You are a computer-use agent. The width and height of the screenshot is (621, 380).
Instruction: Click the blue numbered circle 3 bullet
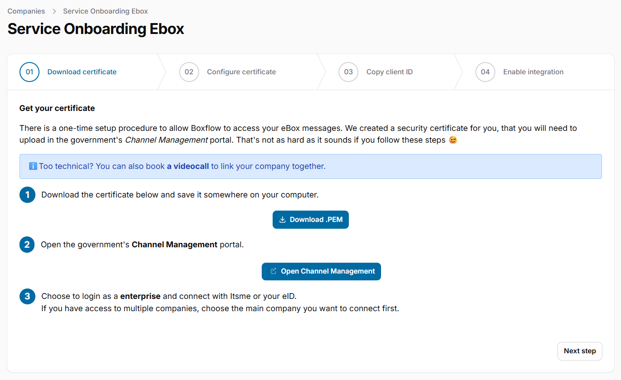[27, 297]
